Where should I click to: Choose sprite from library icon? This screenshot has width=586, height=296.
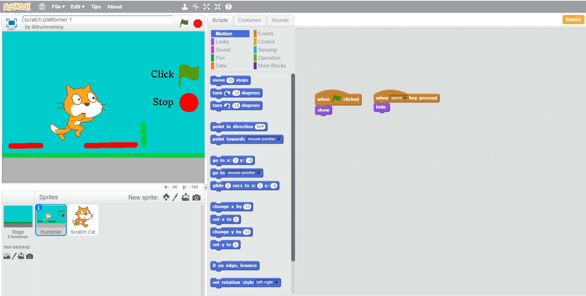point(166,197)
